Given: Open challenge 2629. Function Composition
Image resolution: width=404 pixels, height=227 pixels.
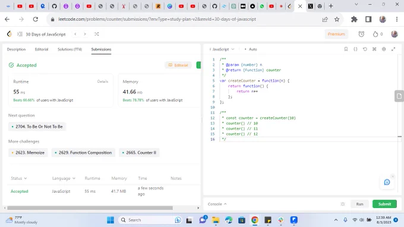Looking at the screenshot, I should (x=83, y=153).
